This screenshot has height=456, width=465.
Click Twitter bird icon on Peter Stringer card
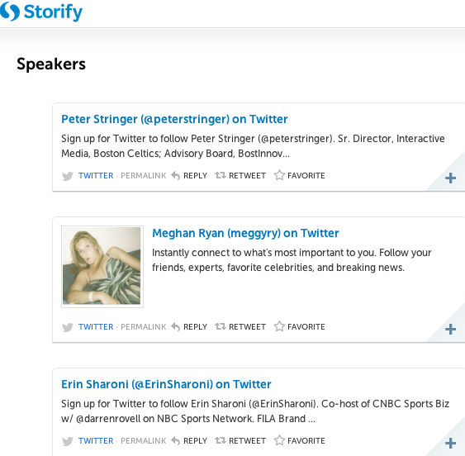(x=68, y=176)
